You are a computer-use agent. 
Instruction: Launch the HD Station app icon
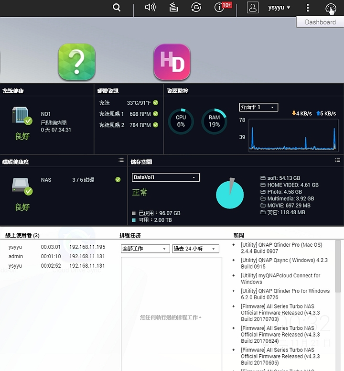pos(172,62)
